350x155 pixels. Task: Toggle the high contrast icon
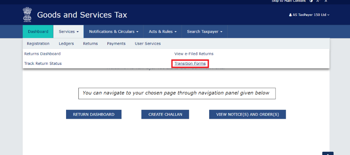click(311, 1)
